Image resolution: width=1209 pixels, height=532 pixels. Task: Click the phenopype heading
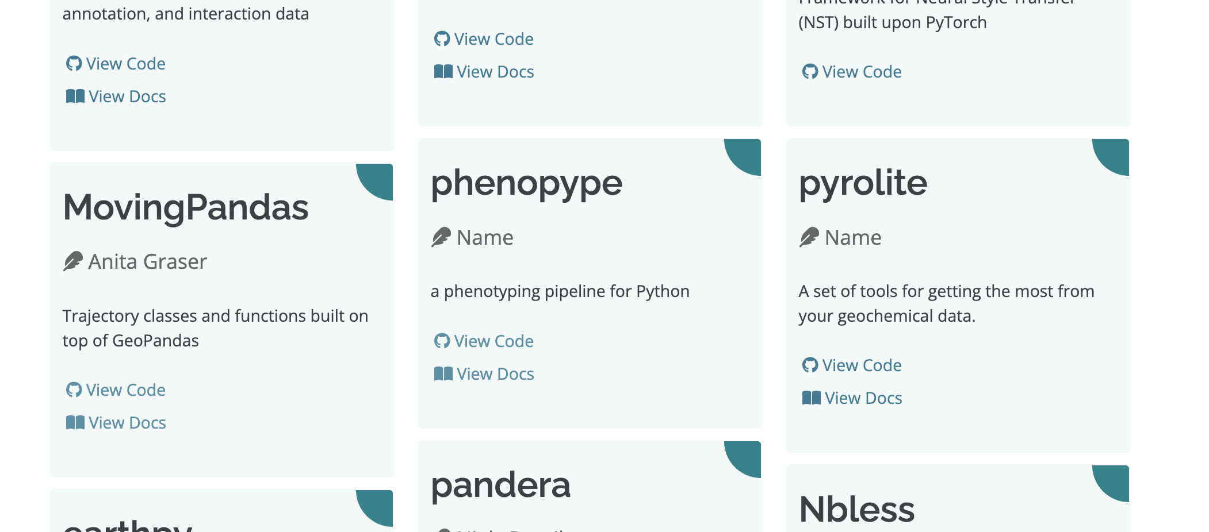tap(526, 185)
